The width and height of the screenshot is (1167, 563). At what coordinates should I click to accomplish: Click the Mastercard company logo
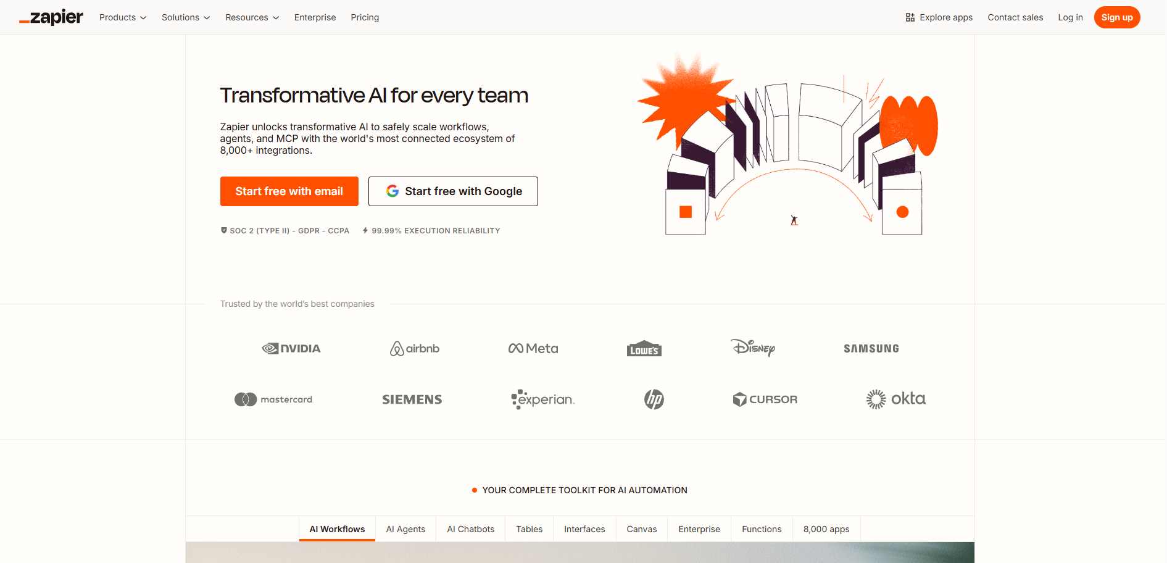pos(274,399)
